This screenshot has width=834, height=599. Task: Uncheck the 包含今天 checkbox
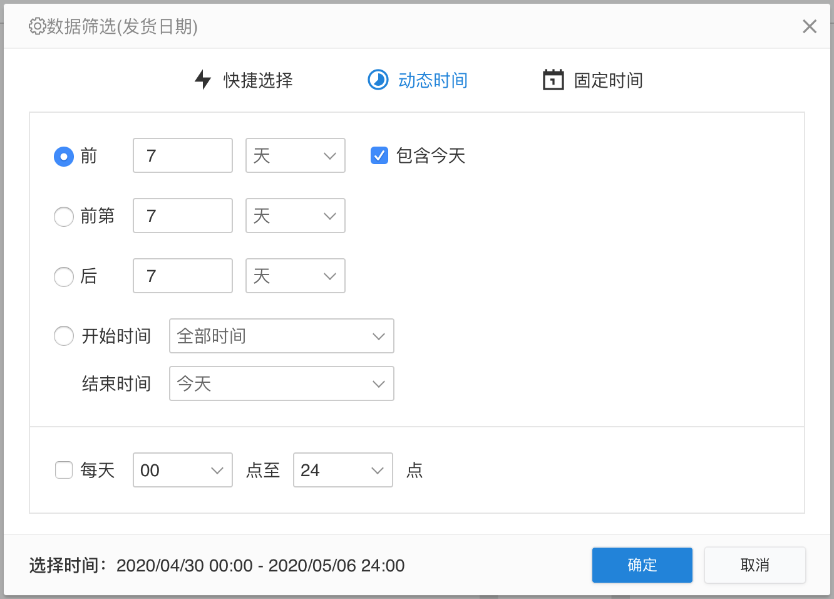point(379,155)
